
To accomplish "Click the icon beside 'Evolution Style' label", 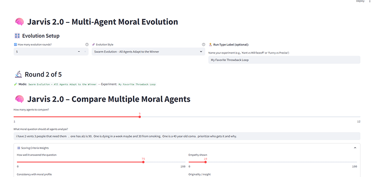I will click(94, 44).
